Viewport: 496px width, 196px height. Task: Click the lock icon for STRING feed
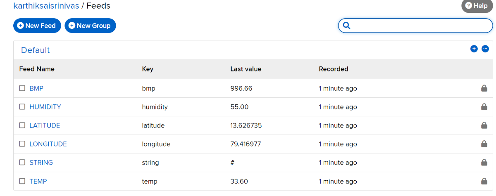point(484,163)
